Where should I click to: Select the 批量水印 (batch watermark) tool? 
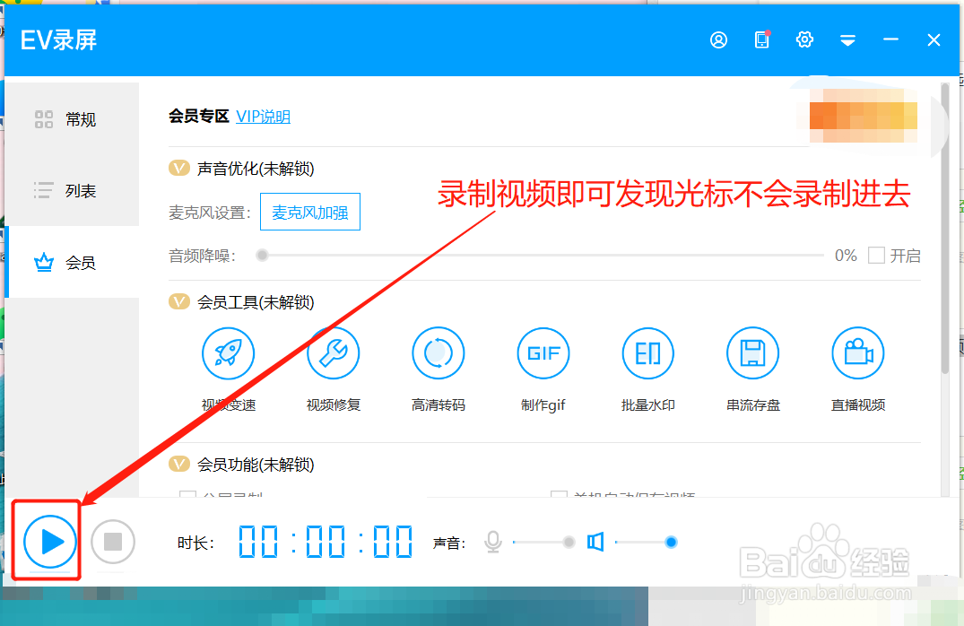(647, 352)
